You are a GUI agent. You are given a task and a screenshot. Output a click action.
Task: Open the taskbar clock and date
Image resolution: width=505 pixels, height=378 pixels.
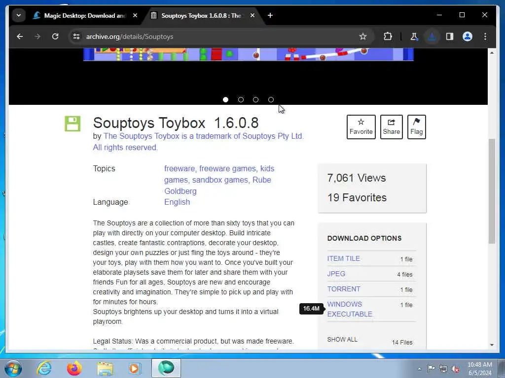(480, 369)
